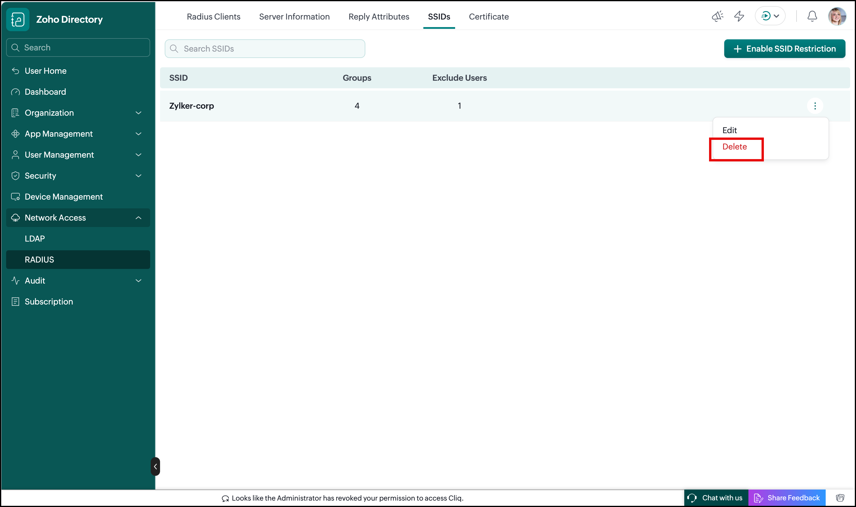This screenshot has width=856, height=507.
Task: Open the user profile avatar
Action: pos(837,16)
